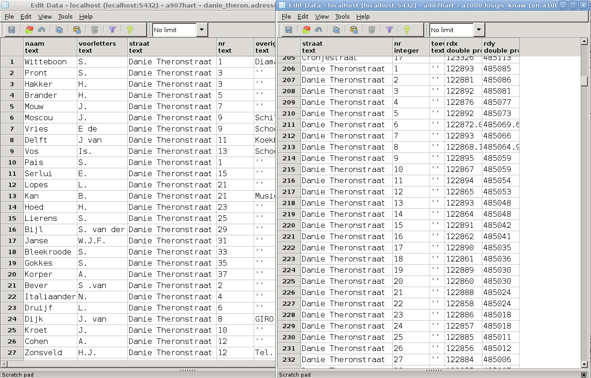Undo the last edit in left window

pyautogui.click(x=41, y=30)
